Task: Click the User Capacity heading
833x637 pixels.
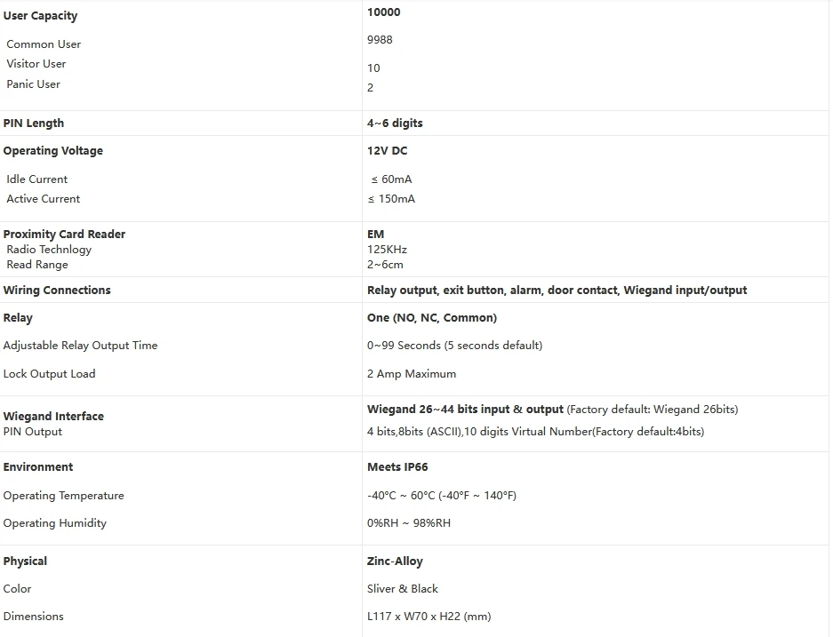Action: [40, 16]
